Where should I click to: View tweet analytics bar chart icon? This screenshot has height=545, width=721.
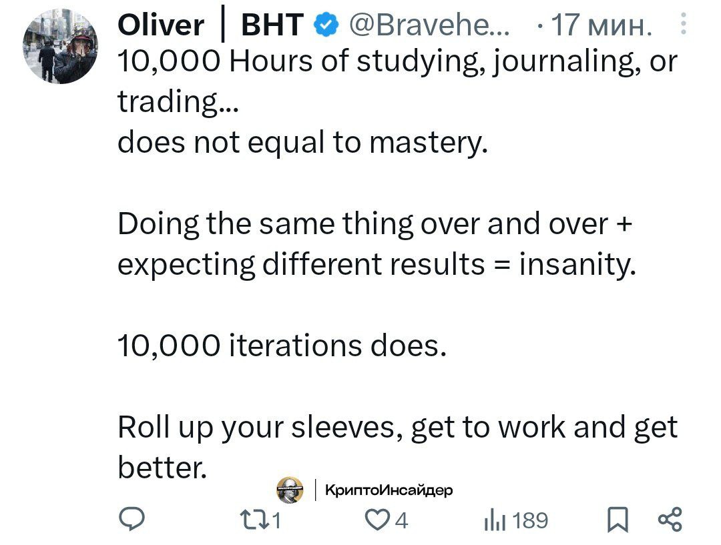495,522
